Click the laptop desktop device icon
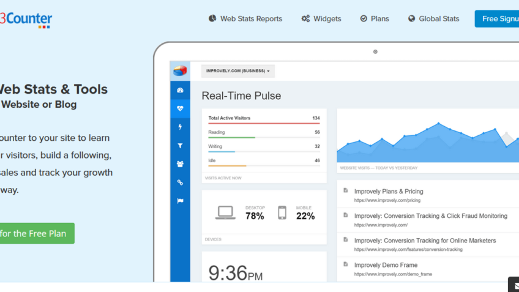 225,212
